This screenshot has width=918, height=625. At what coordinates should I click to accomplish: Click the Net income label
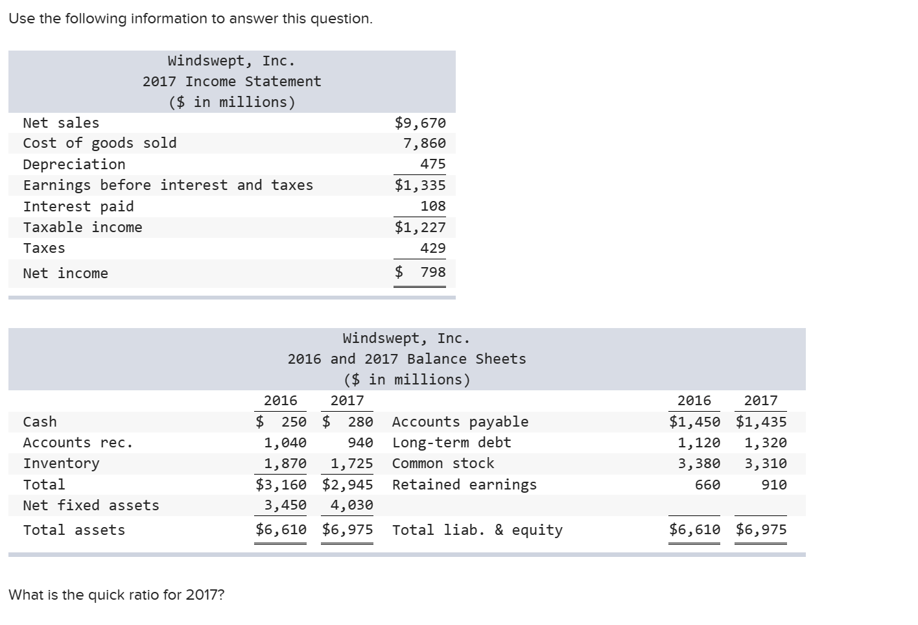[x=65, y=274]
